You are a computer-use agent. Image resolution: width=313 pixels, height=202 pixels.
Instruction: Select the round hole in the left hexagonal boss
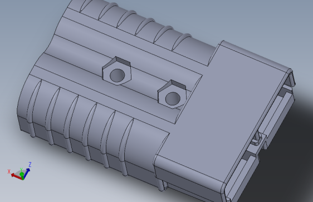[x=118, y=75]
